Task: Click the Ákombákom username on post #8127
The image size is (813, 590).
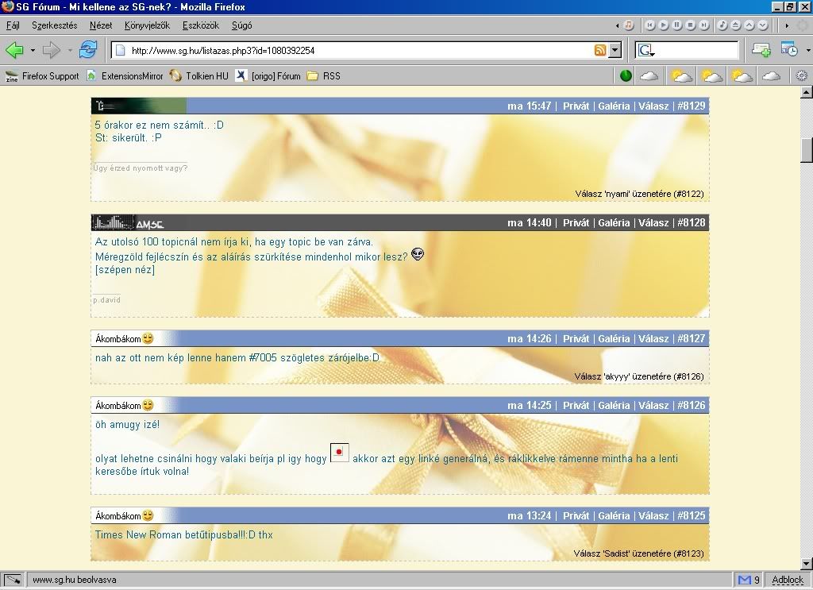Action: 118,338
